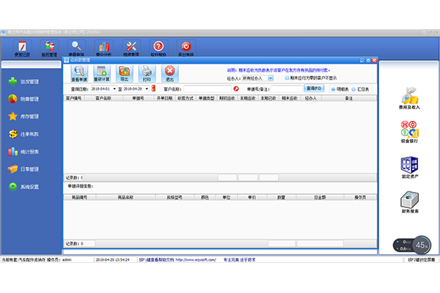Viewport: 440px width, 293px height.
Task: Open 固定资产 building icon
Action: tap(409, 168)
